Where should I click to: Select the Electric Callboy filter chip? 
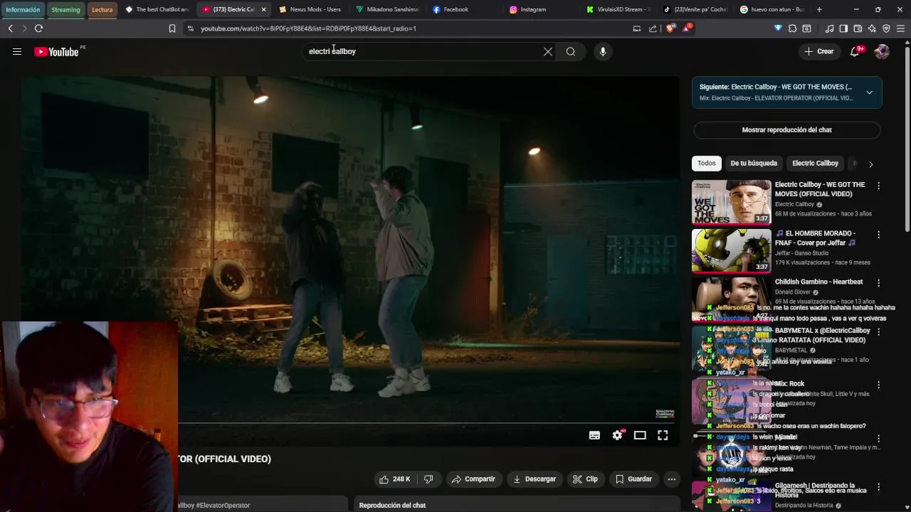click(815, 164)
